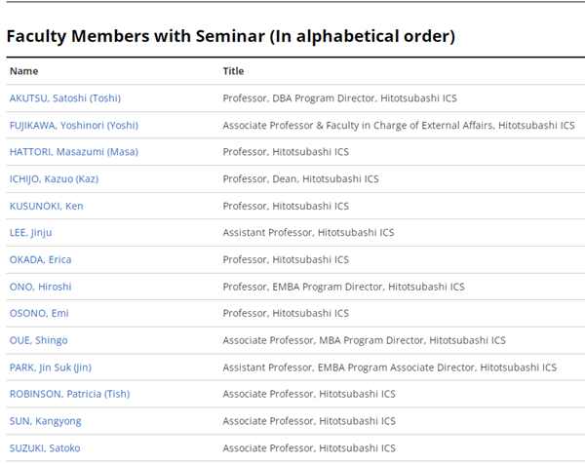Open KUSUNOKI, Ken profile link

[46, 207]
